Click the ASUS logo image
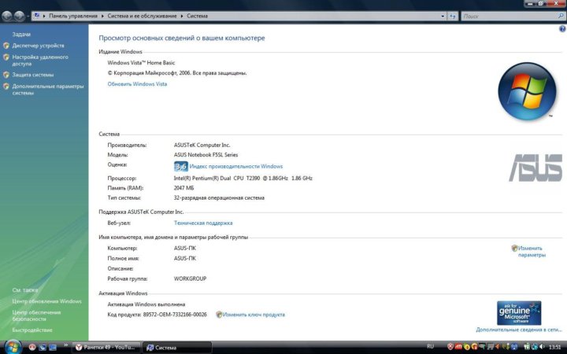 point(536,167)
